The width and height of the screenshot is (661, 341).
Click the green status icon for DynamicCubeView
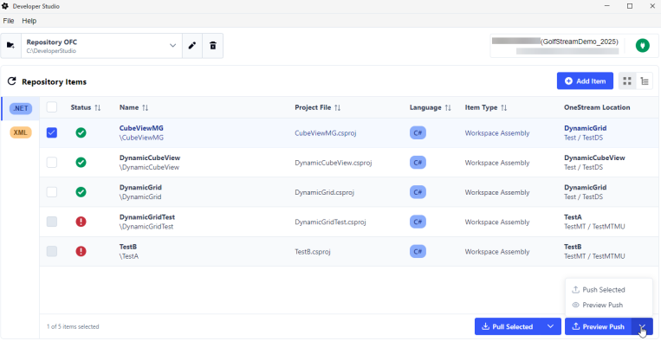click(81, 163)
